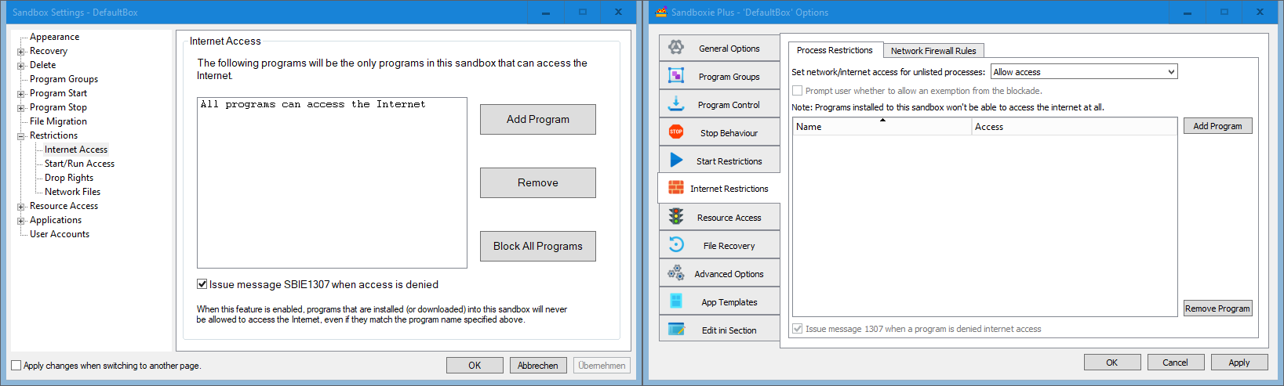Expand the Resource Access tree node
Image resolution: width=1284 pixels, height=386 pixels.
pos(21,207)
